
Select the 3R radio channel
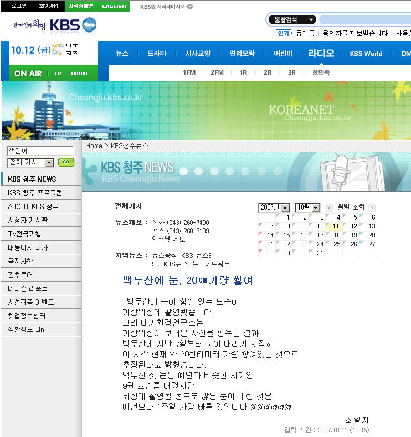pyautogui.click(x=292, y=72)
